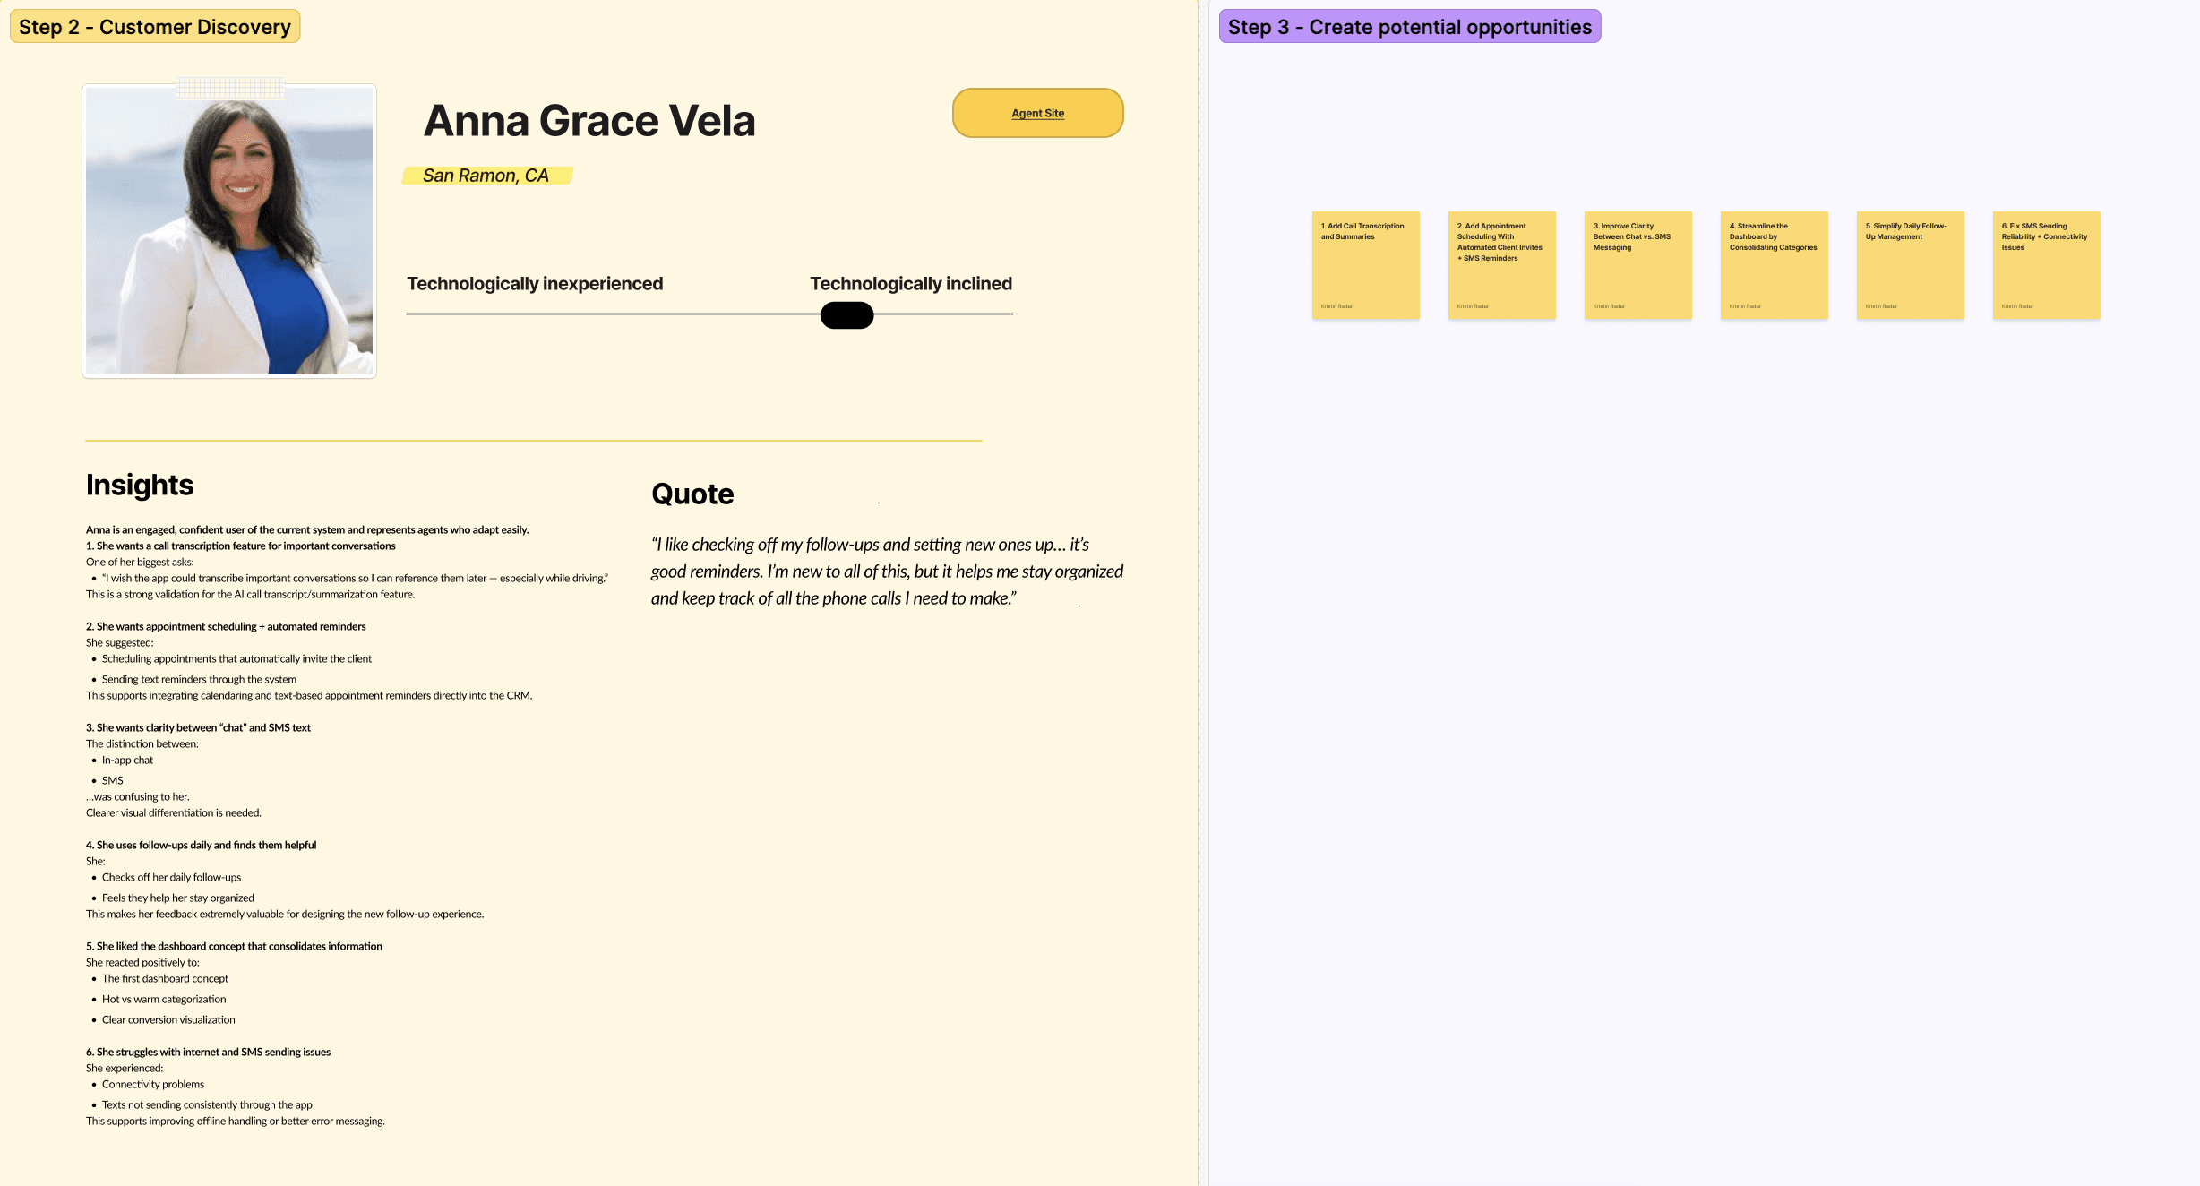
Task: Select the Streamline the Dashboard sticky note
Action: click(1774, 265)
